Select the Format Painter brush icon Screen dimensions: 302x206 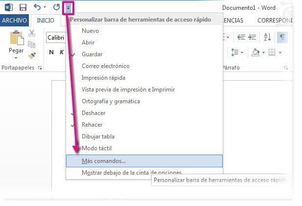(x=32, y=56)
